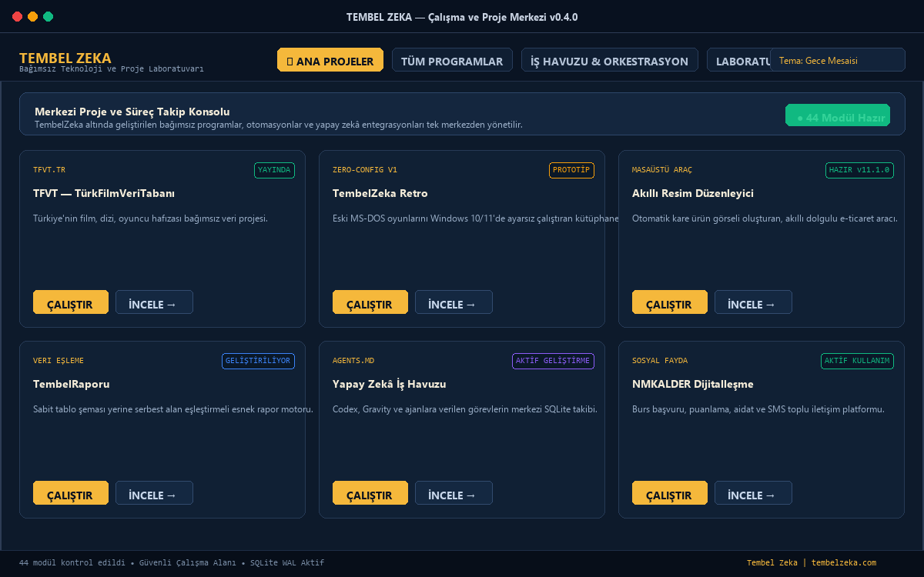Select the NMKALDER Dijitalleşme card title

tap(693, 384)
